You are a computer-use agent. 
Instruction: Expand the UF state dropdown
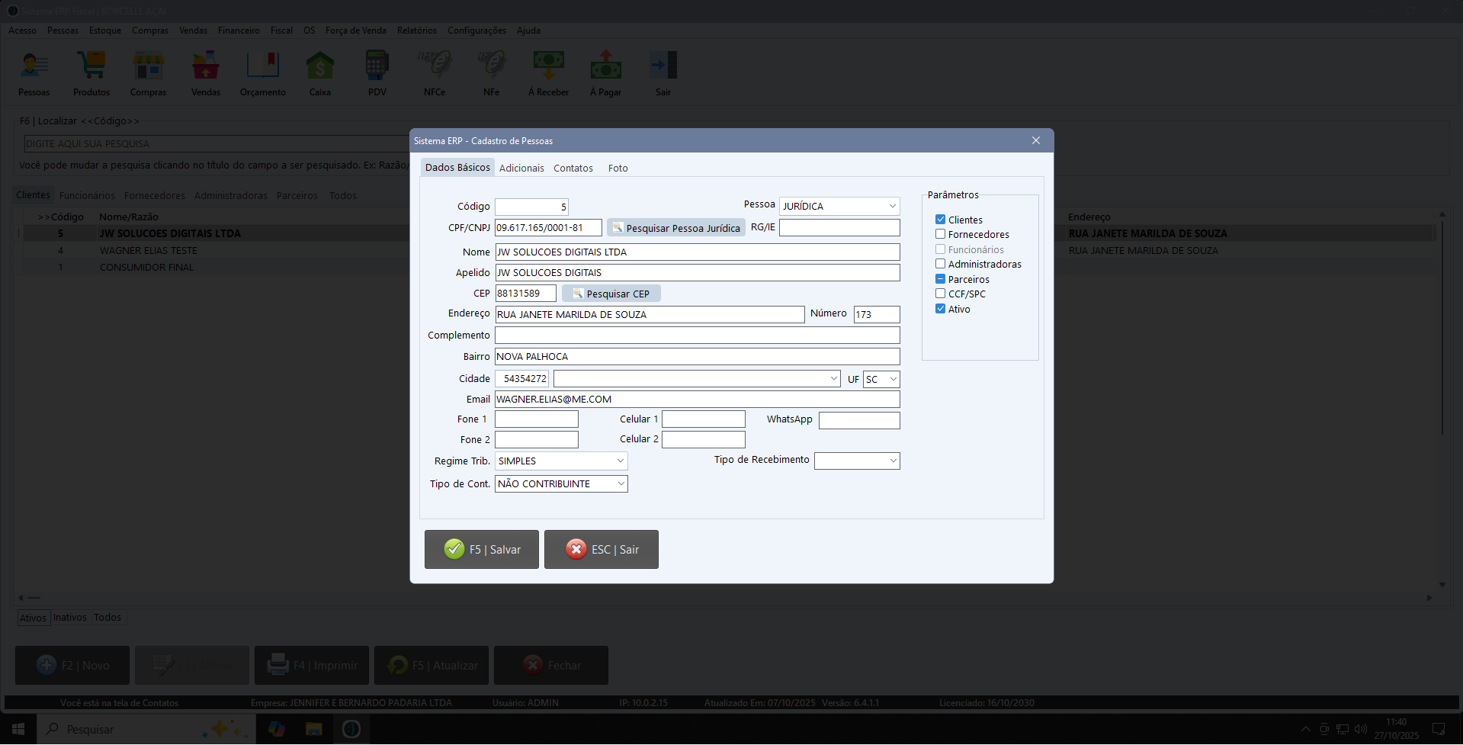point(893,380)
